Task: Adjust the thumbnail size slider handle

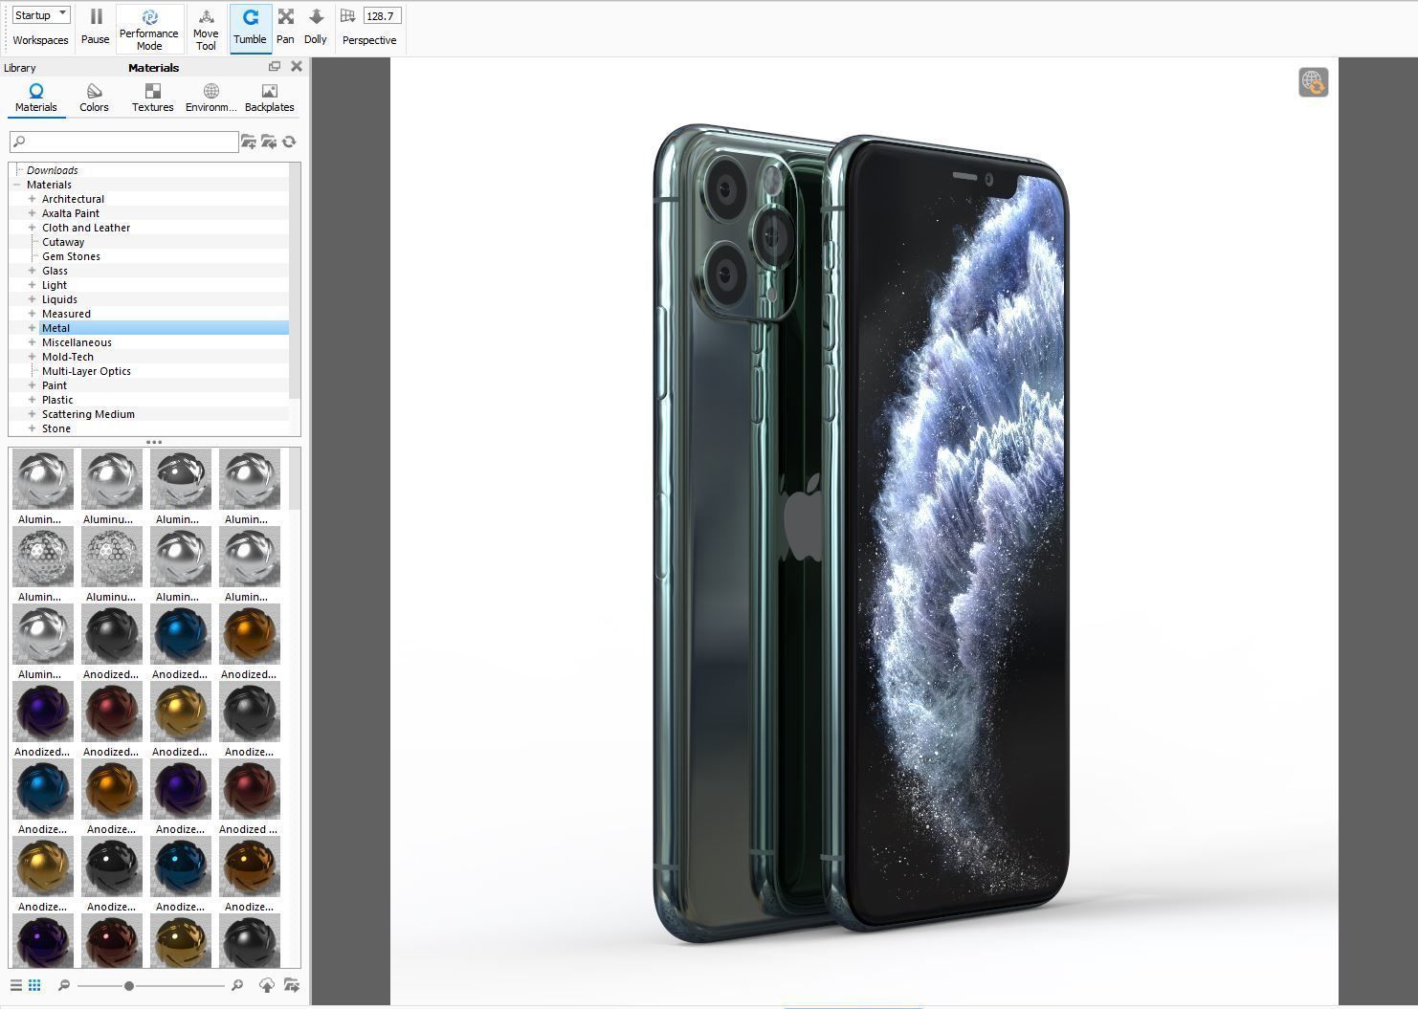Action: point(128,985)
